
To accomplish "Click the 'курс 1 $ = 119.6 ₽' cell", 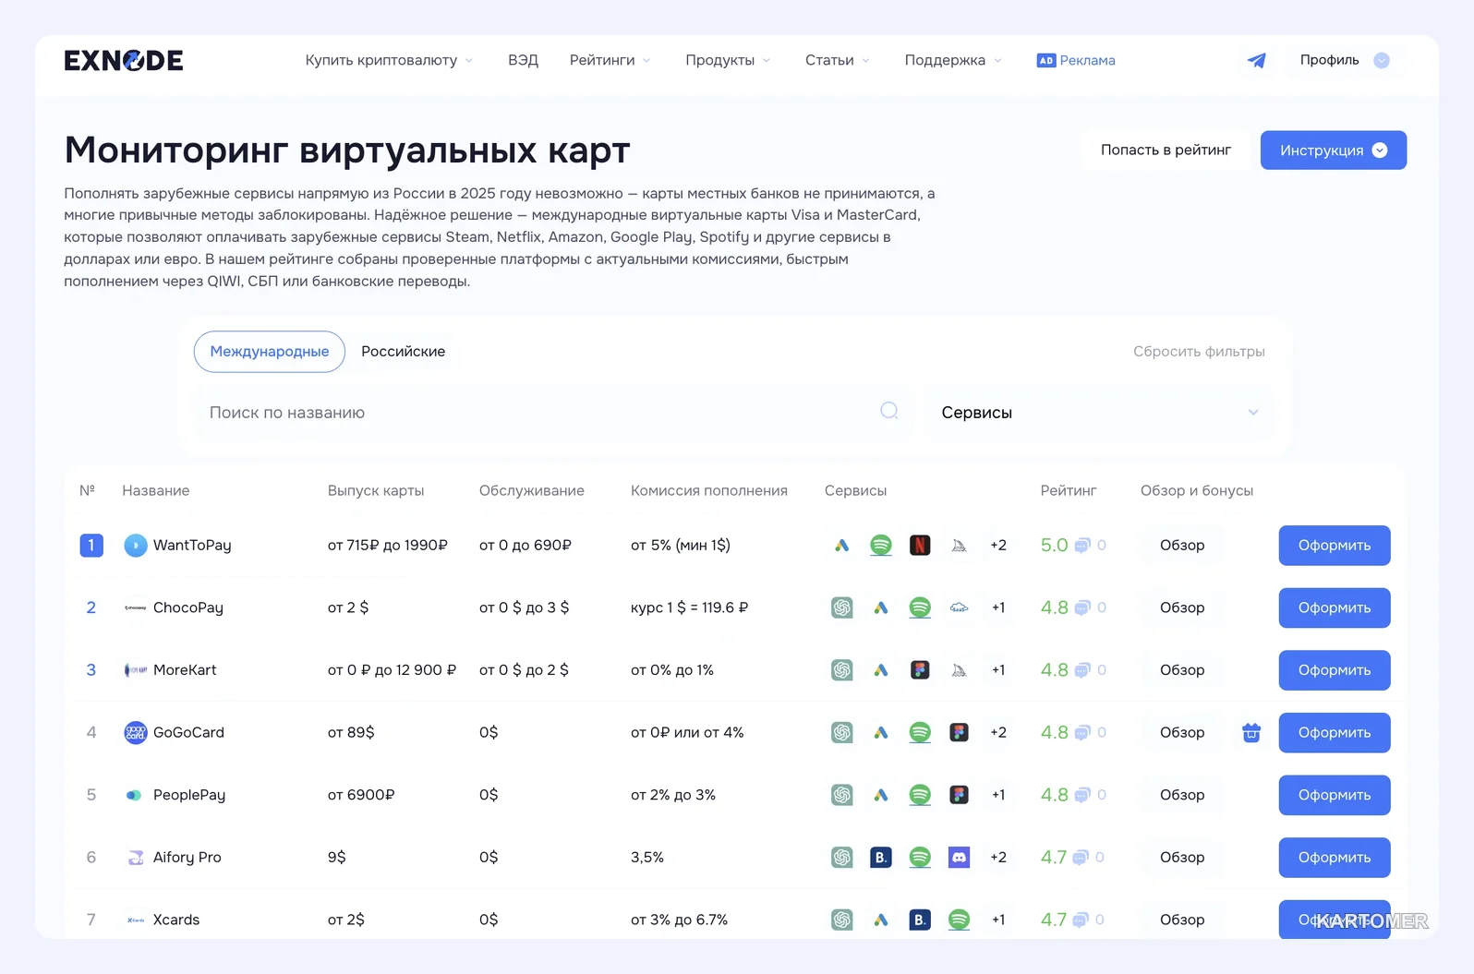I will tap(689, 607).
